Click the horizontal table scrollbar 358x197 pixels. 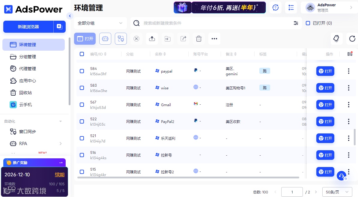tap(188, 178)
